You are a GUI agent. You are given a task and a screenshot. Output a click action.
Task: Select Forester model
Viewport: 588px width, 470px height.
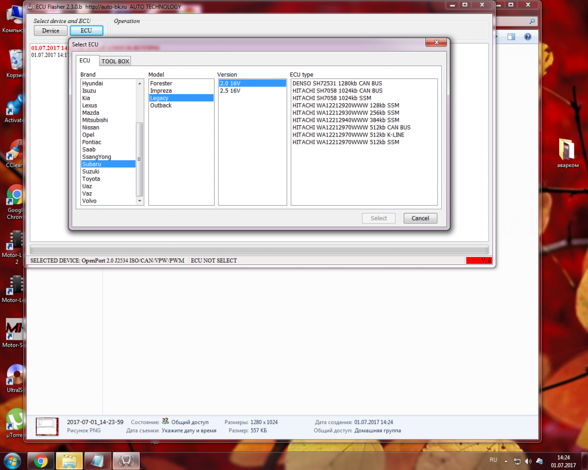pos(181,83)
